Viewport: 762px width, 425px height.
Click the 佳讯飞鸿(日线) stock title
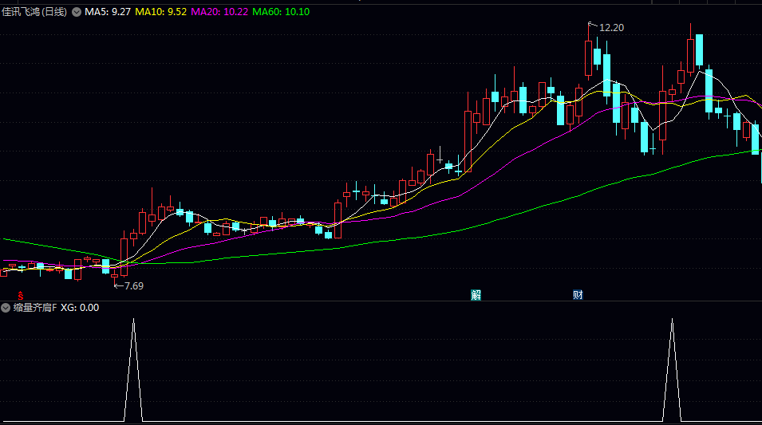[35, 12]
